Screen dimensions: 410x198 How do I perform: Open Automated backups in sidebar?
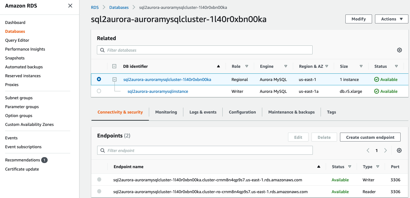[24, 67]
